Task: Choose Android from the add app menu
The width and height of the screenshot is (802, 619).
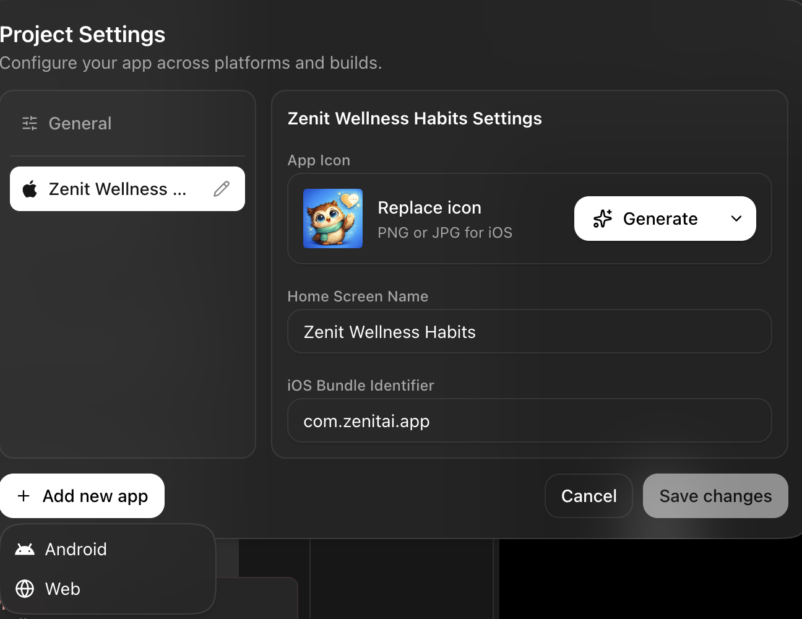Action: pyautogui.click(x=108, y=549)
